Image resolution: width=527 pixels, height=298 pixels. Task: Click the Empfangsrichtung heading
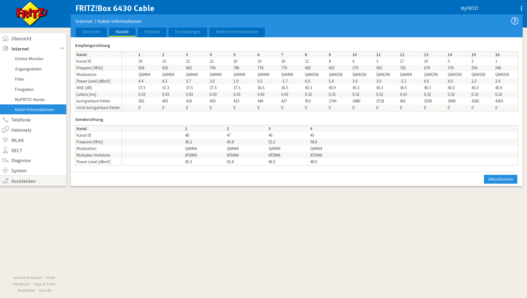[x=93, y=46]
